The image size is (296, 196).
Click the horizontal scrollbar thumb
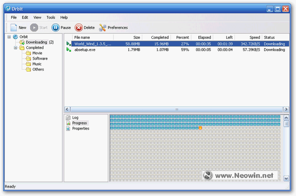pos(177,109)
